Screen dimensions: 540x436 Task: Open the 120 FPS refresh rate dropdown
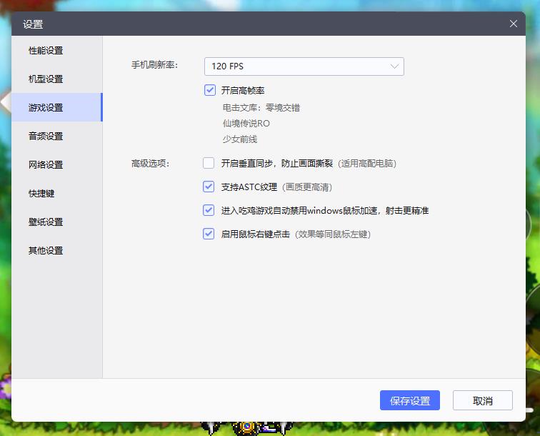(304, 66)
